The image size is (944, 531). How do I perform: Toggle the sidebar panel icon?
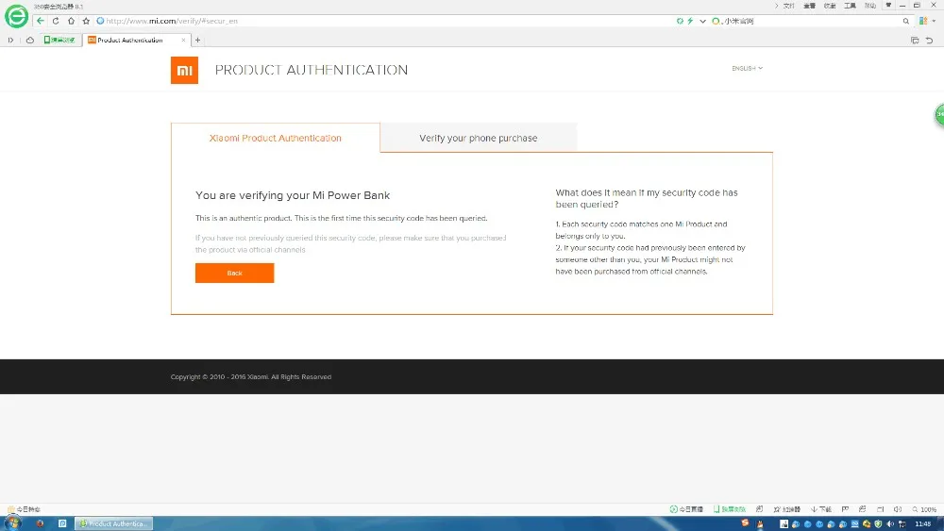[x=10, y=40]
